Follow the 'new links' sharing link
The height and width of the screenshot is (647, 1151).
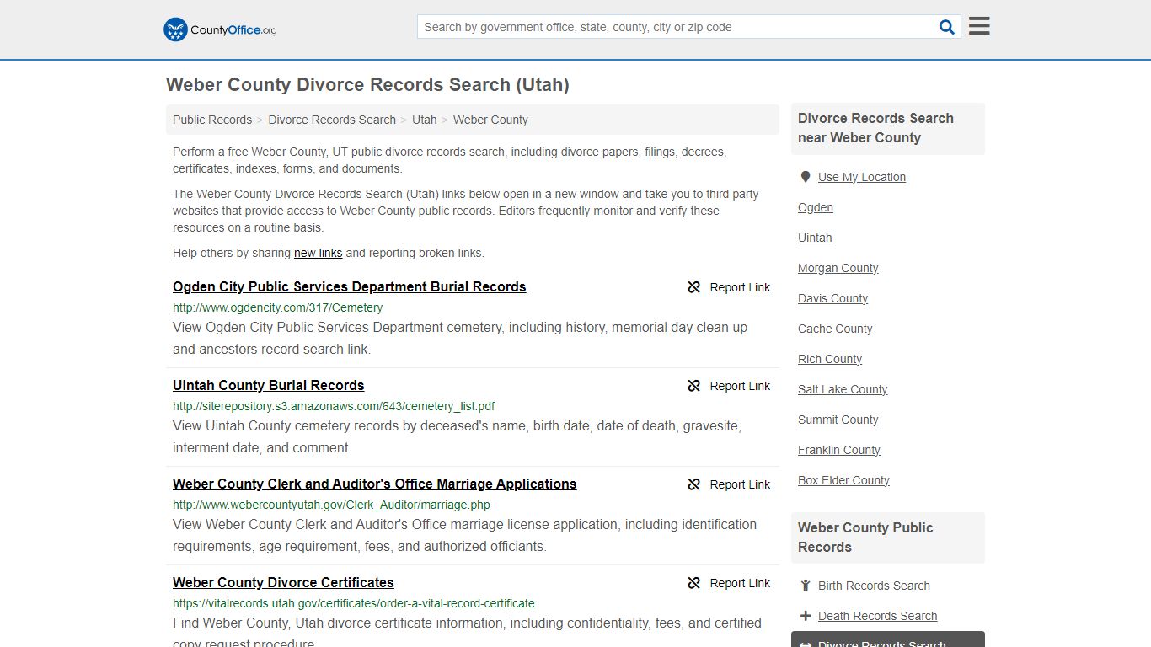318,253
